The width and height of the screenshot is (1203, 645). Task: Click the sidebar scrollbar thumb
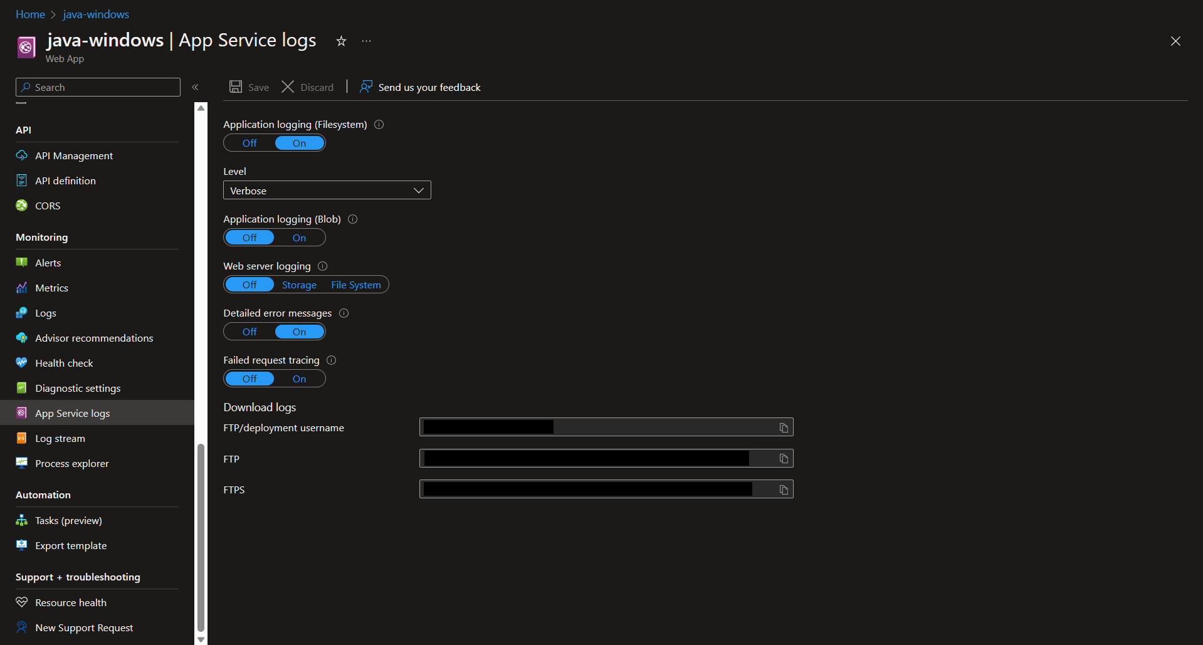(x=201, y=538)
